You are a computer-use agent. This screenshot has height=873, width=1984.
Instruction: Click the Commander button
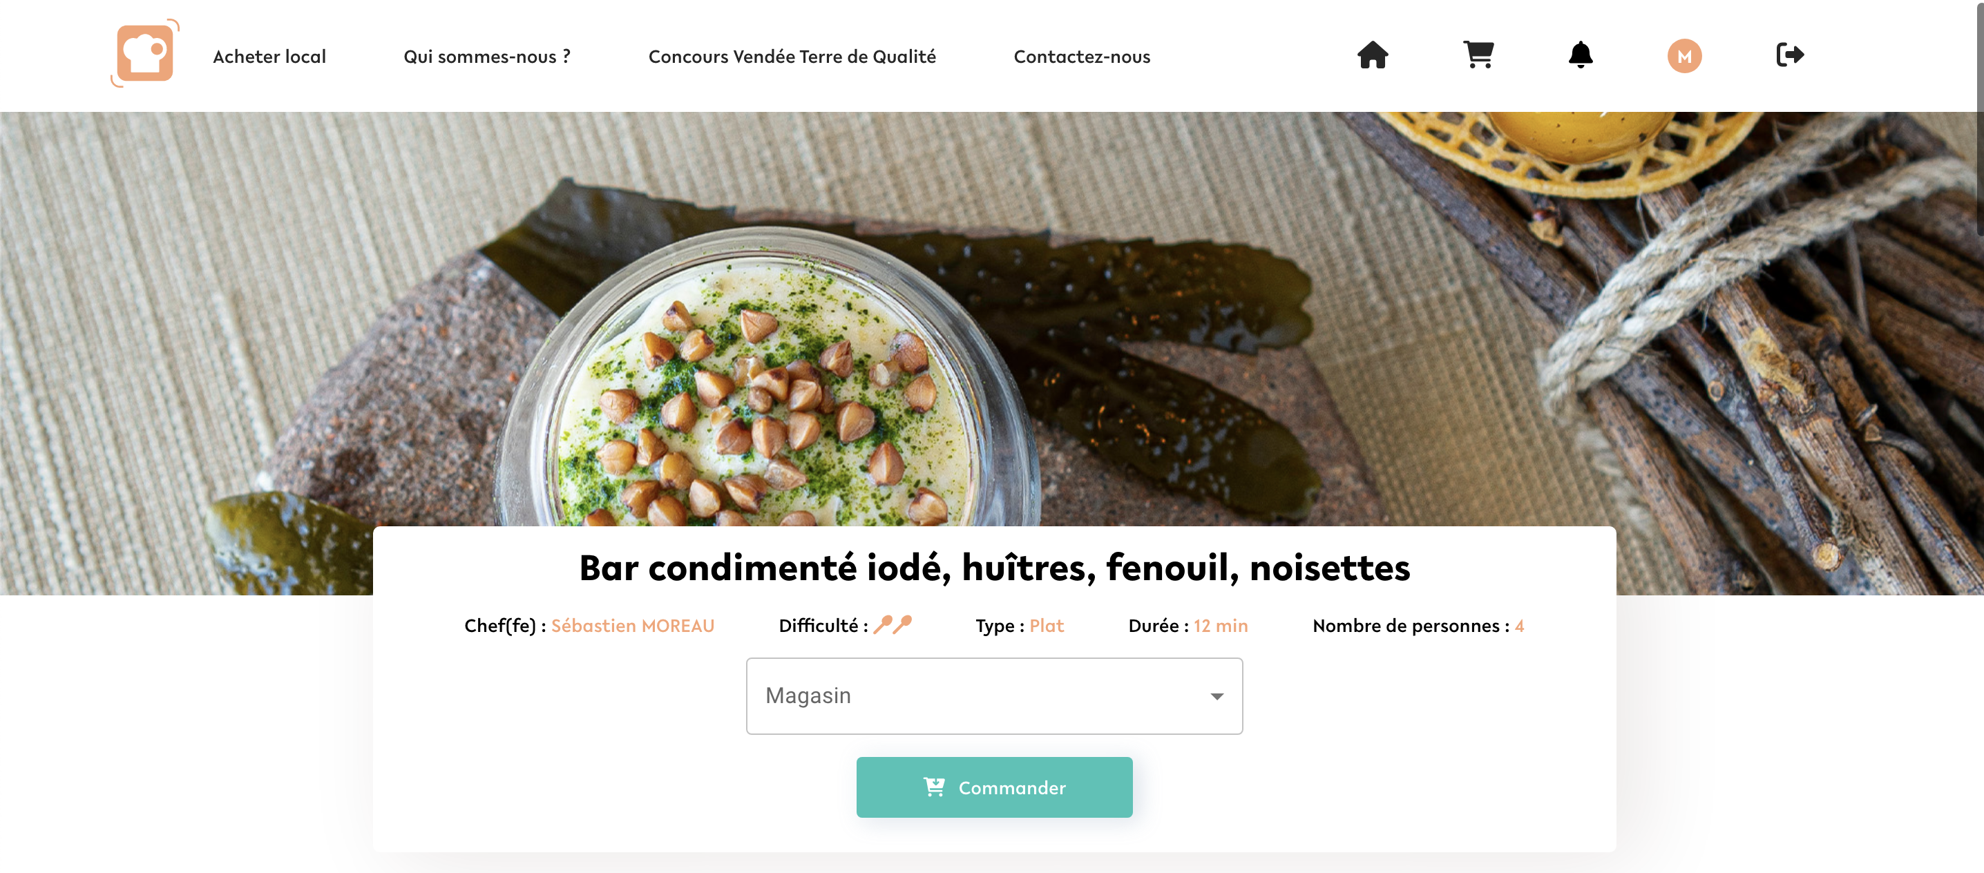click(x=993, y=787)
